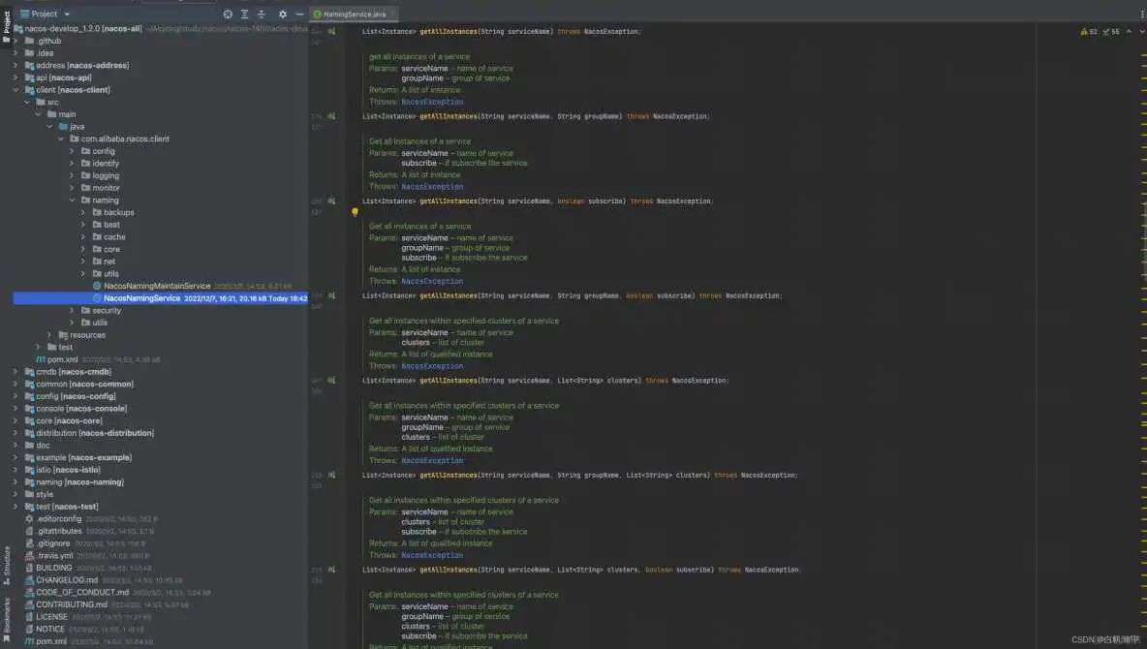The image size is (1147, 649).
Task: Click gutter icon beside getAllInstances(serviceName, groupName, List clusters)
Action: (x=331, y=475)
